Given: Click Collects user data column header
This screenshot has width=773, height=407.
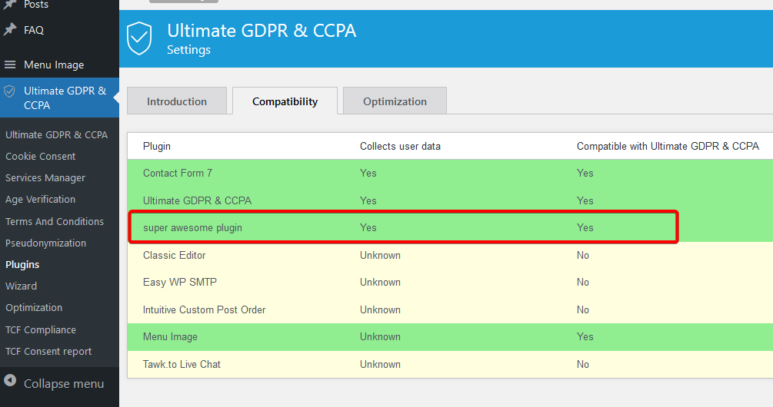Looking at the screenshot, I should [x=400, y=146].
